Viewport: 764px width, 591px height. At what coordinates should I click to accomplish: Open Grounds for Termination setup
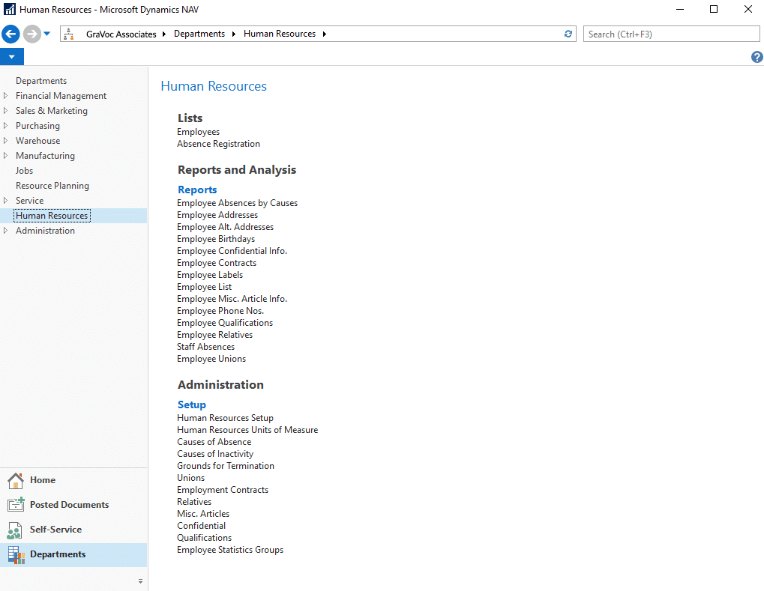click(x=226, y=466)
